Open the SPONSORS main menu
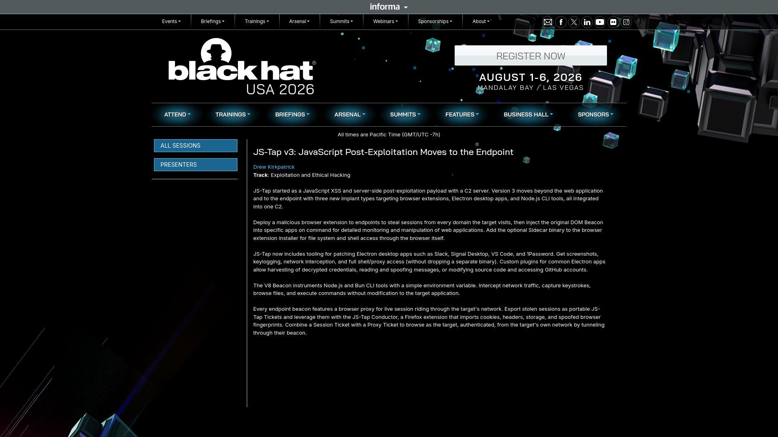The width and height of the screenshot is (778, 437). click(596, 115)
